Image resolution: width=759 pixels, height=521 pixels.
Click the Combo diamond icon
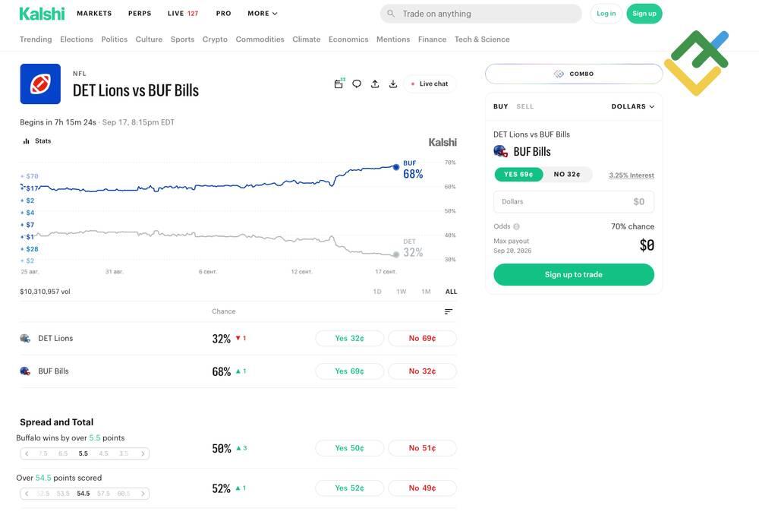tap(559, 74)
